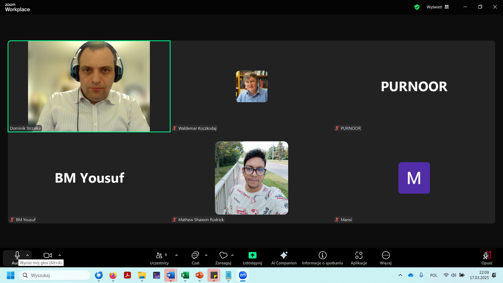The width and height of the screenshot is (503, 283).
Task: Expand the arrow next to Uczestnicy
Action: (176, 255)
